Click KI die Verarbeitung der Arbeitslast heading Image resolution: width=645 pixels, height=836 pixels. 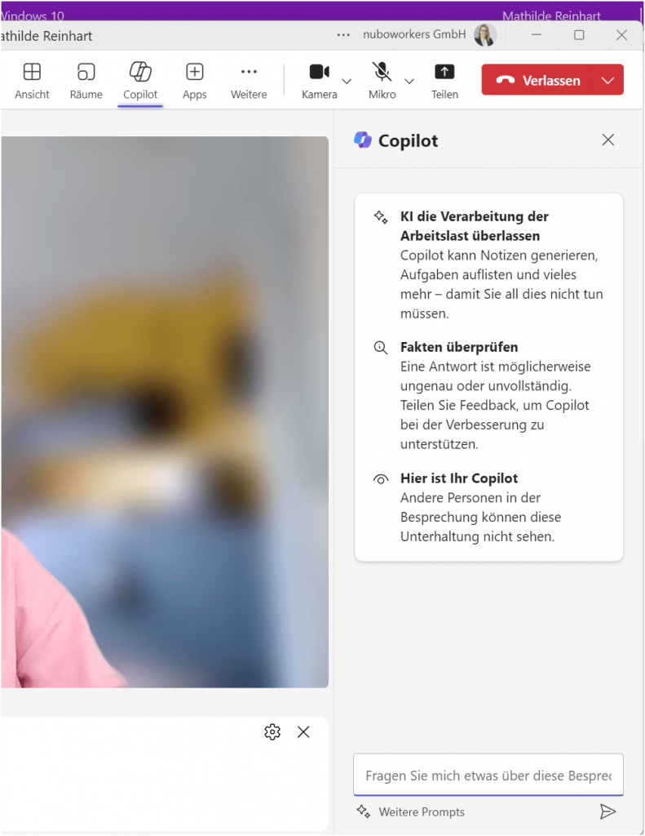[x=475, y=226]
